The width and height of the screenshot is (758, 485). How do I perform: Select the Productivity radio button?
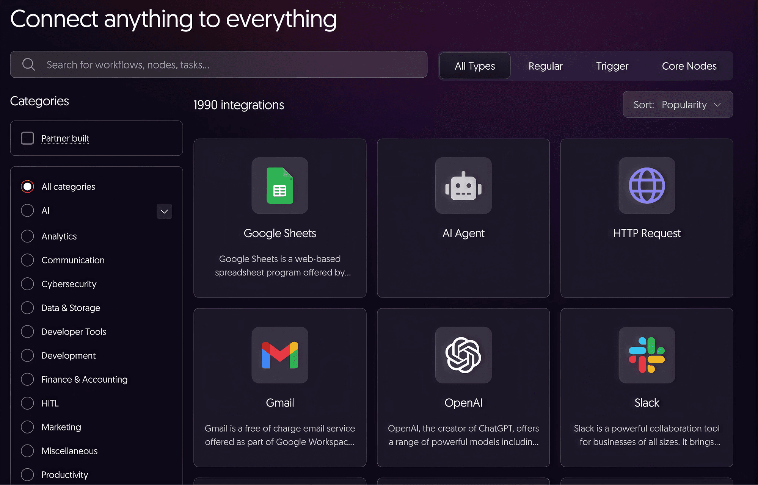[27, 475]
